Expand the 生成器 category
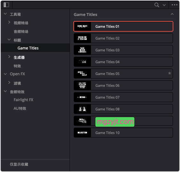This screenshot has height=172, width=180. tap(9, 57)
